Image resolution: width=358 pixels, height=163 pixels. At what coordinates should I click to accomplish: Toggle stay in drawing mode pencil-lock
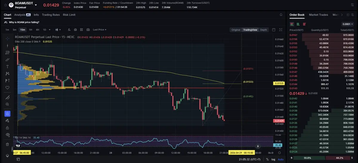point(7,121)
